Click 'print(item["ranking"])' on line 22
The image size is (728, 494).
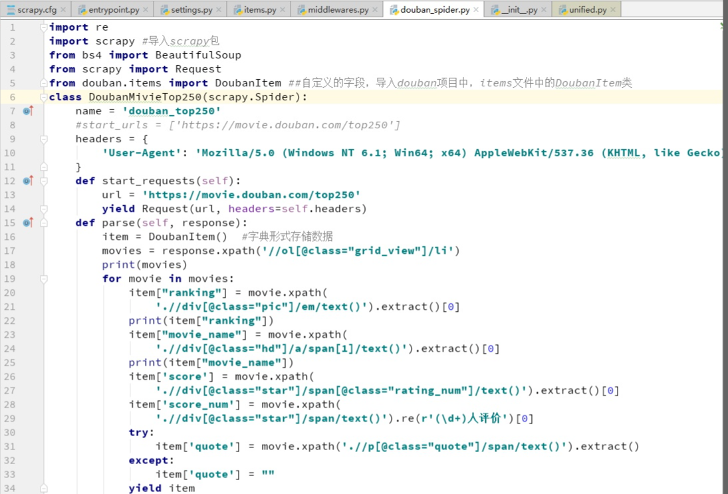pos(201,320)
